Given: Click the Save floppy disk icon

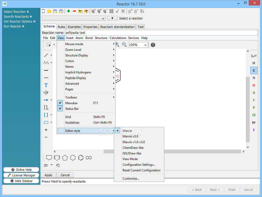Looking at the screenshot, I should click(55, 11).
